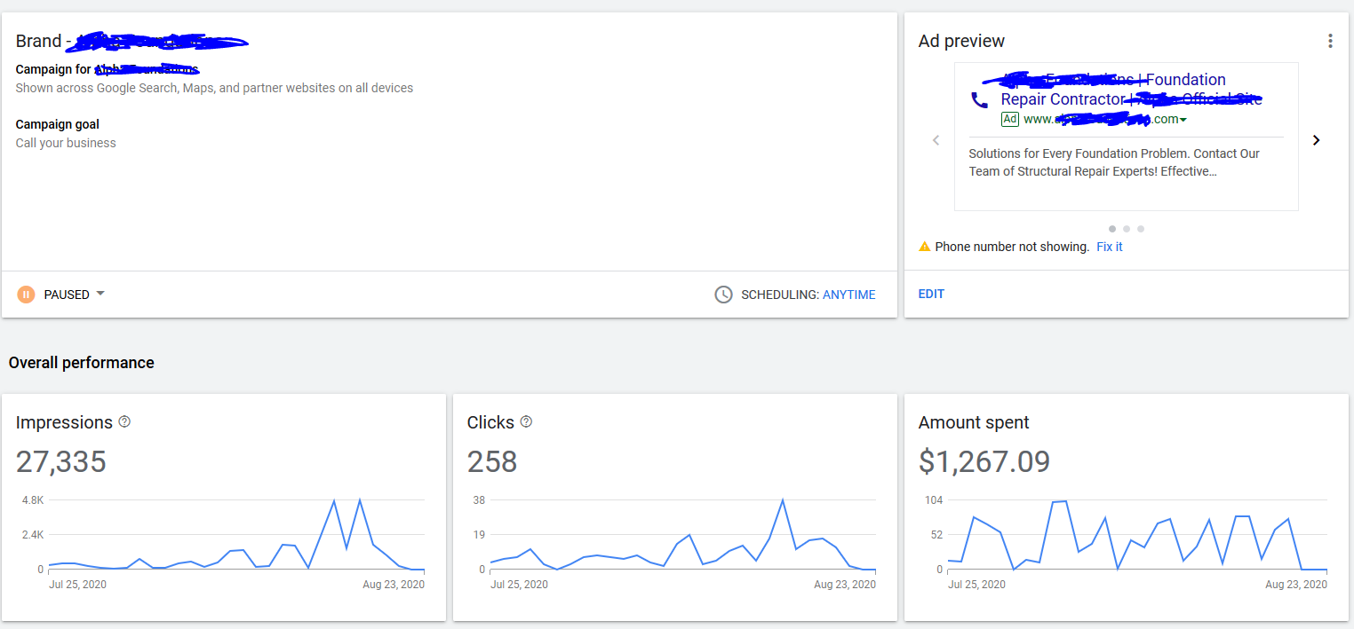
Task: Click the scheduling clock icon
Action: pos(723,295)
